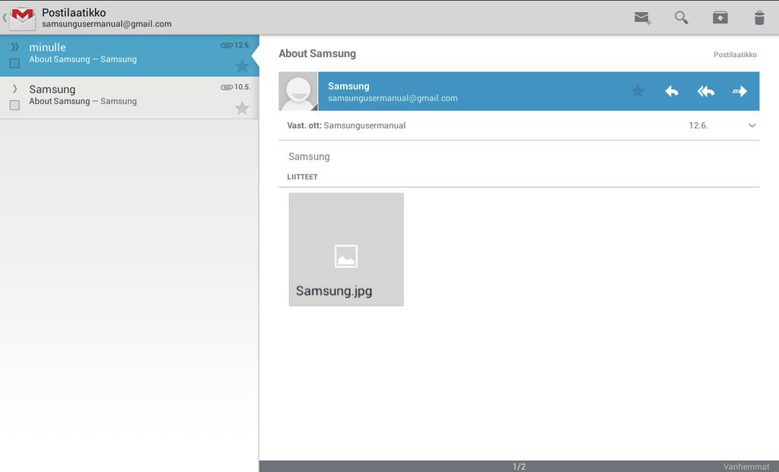This screenshot has height=472, width=779.
Task: Forward the message with forward arrow
Action: (x=739, y=91)
